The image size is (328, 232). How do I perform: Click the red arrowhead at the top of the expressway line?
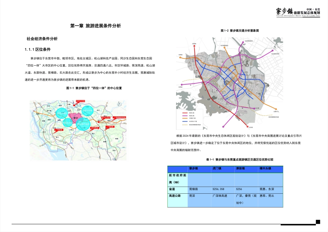click(194, 46)
